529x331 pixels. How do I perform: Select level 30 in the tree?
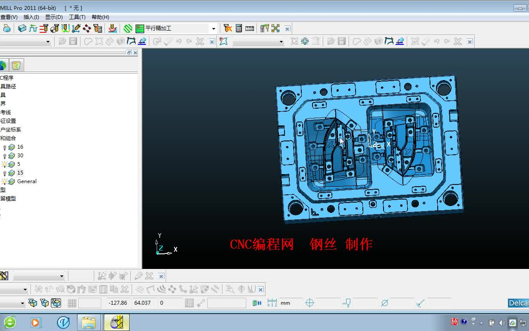(20, 156)
